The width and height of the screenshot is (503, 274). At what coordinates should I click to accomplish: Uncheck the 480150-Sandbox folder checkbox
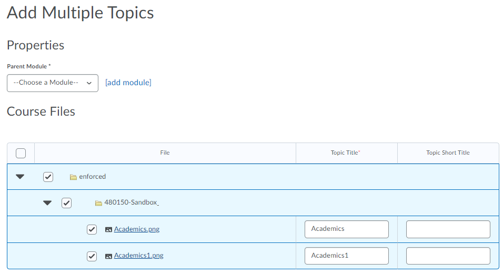(66, 203)
